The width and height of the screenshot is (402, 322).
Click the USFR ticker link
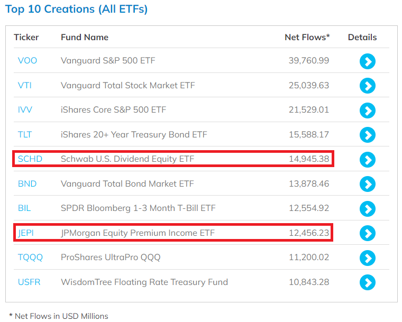(x=29, y=282)
